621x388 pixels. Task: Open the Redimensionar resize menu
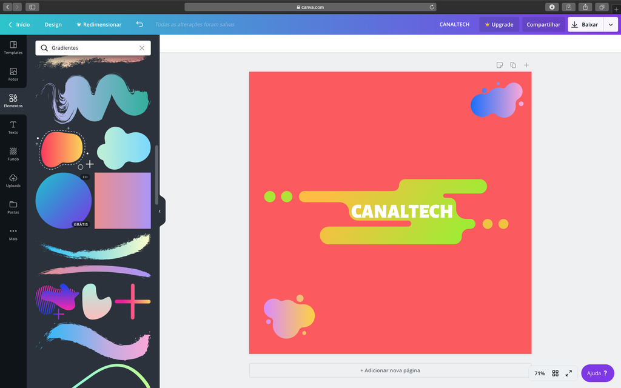click(99, 24)
